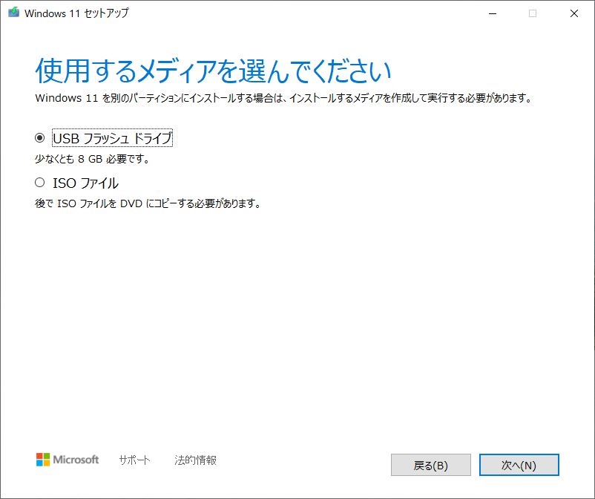Image resolution: width=595 pixels, height=499 pixels.
Task: Minimize the Windows 11 セットアップ window
Action: [x=493, y=13]
